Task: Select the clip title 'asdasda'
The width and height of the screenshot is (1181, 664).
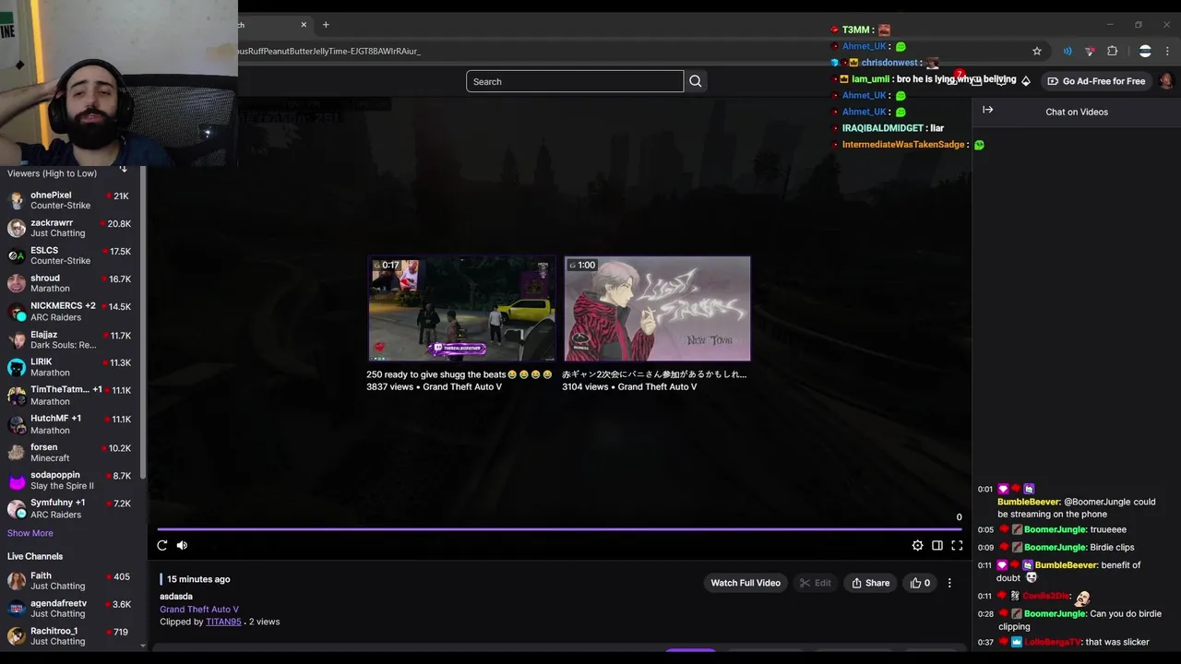Action: [x=176, y=597]
